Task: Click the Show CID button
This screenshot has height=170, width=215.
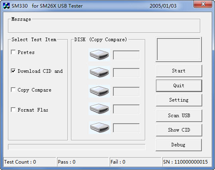Action: pyautogui.click(x=179, y=130)
